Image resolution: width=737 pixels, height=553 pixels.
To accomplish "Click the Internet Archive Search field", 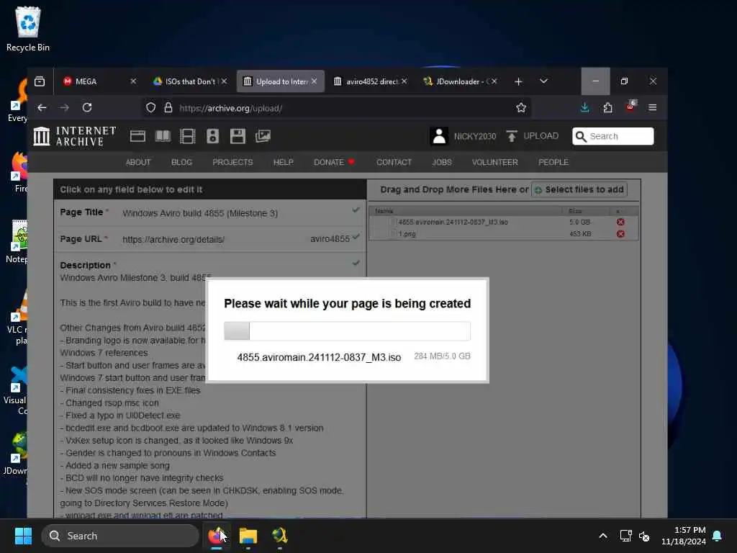I will (613, 136).
